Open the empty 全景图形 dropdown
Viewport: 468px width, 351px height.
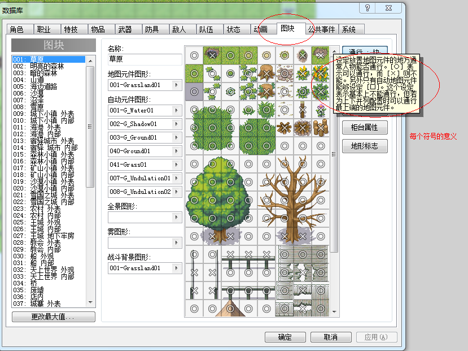click(x=177, y=218)
